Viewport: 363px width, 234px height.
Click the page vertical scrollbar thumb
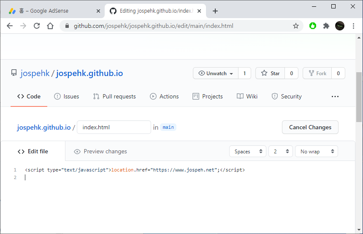pyautogui.click(x=359, y=97)
